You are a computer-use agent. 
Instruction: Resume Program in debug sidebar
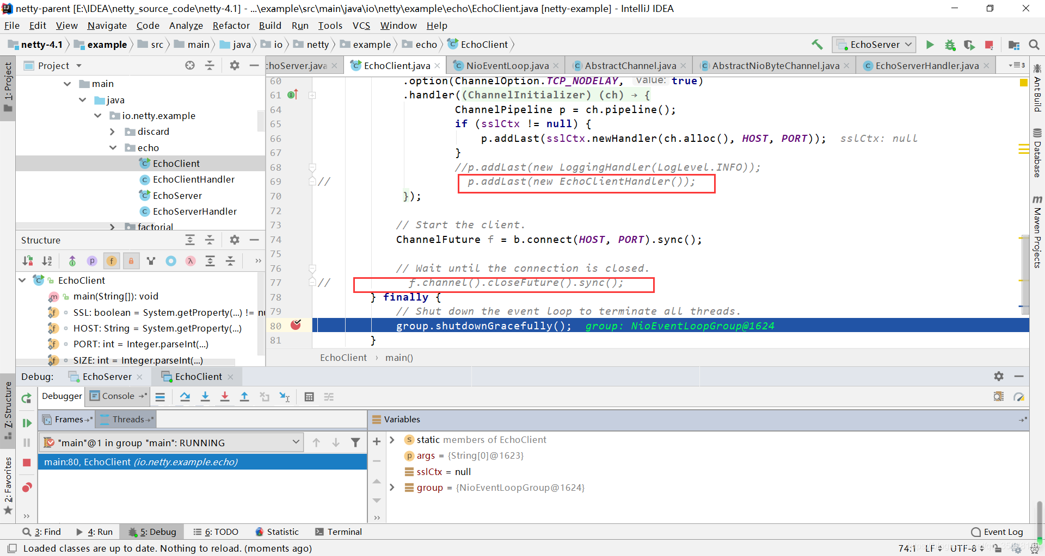point(26,423)
